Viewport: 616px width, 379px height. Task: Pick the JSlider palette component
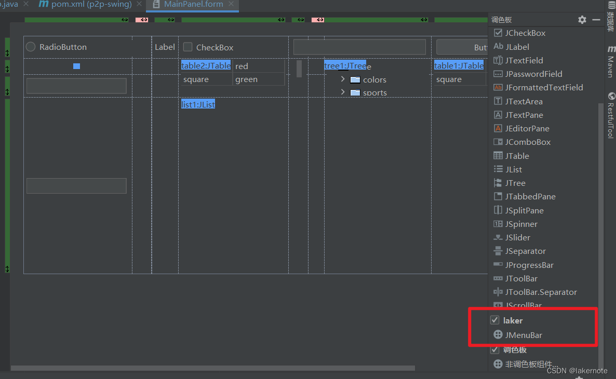click(x=517, y=237)
